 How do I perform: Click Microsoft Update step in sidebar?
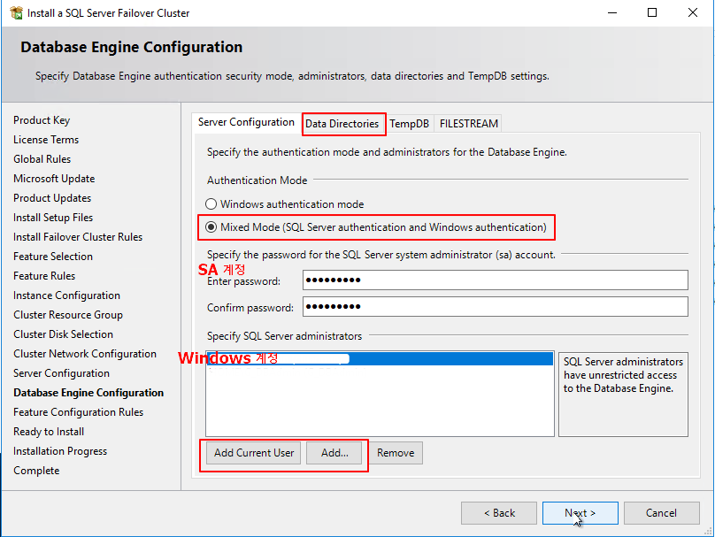[54, 179]
